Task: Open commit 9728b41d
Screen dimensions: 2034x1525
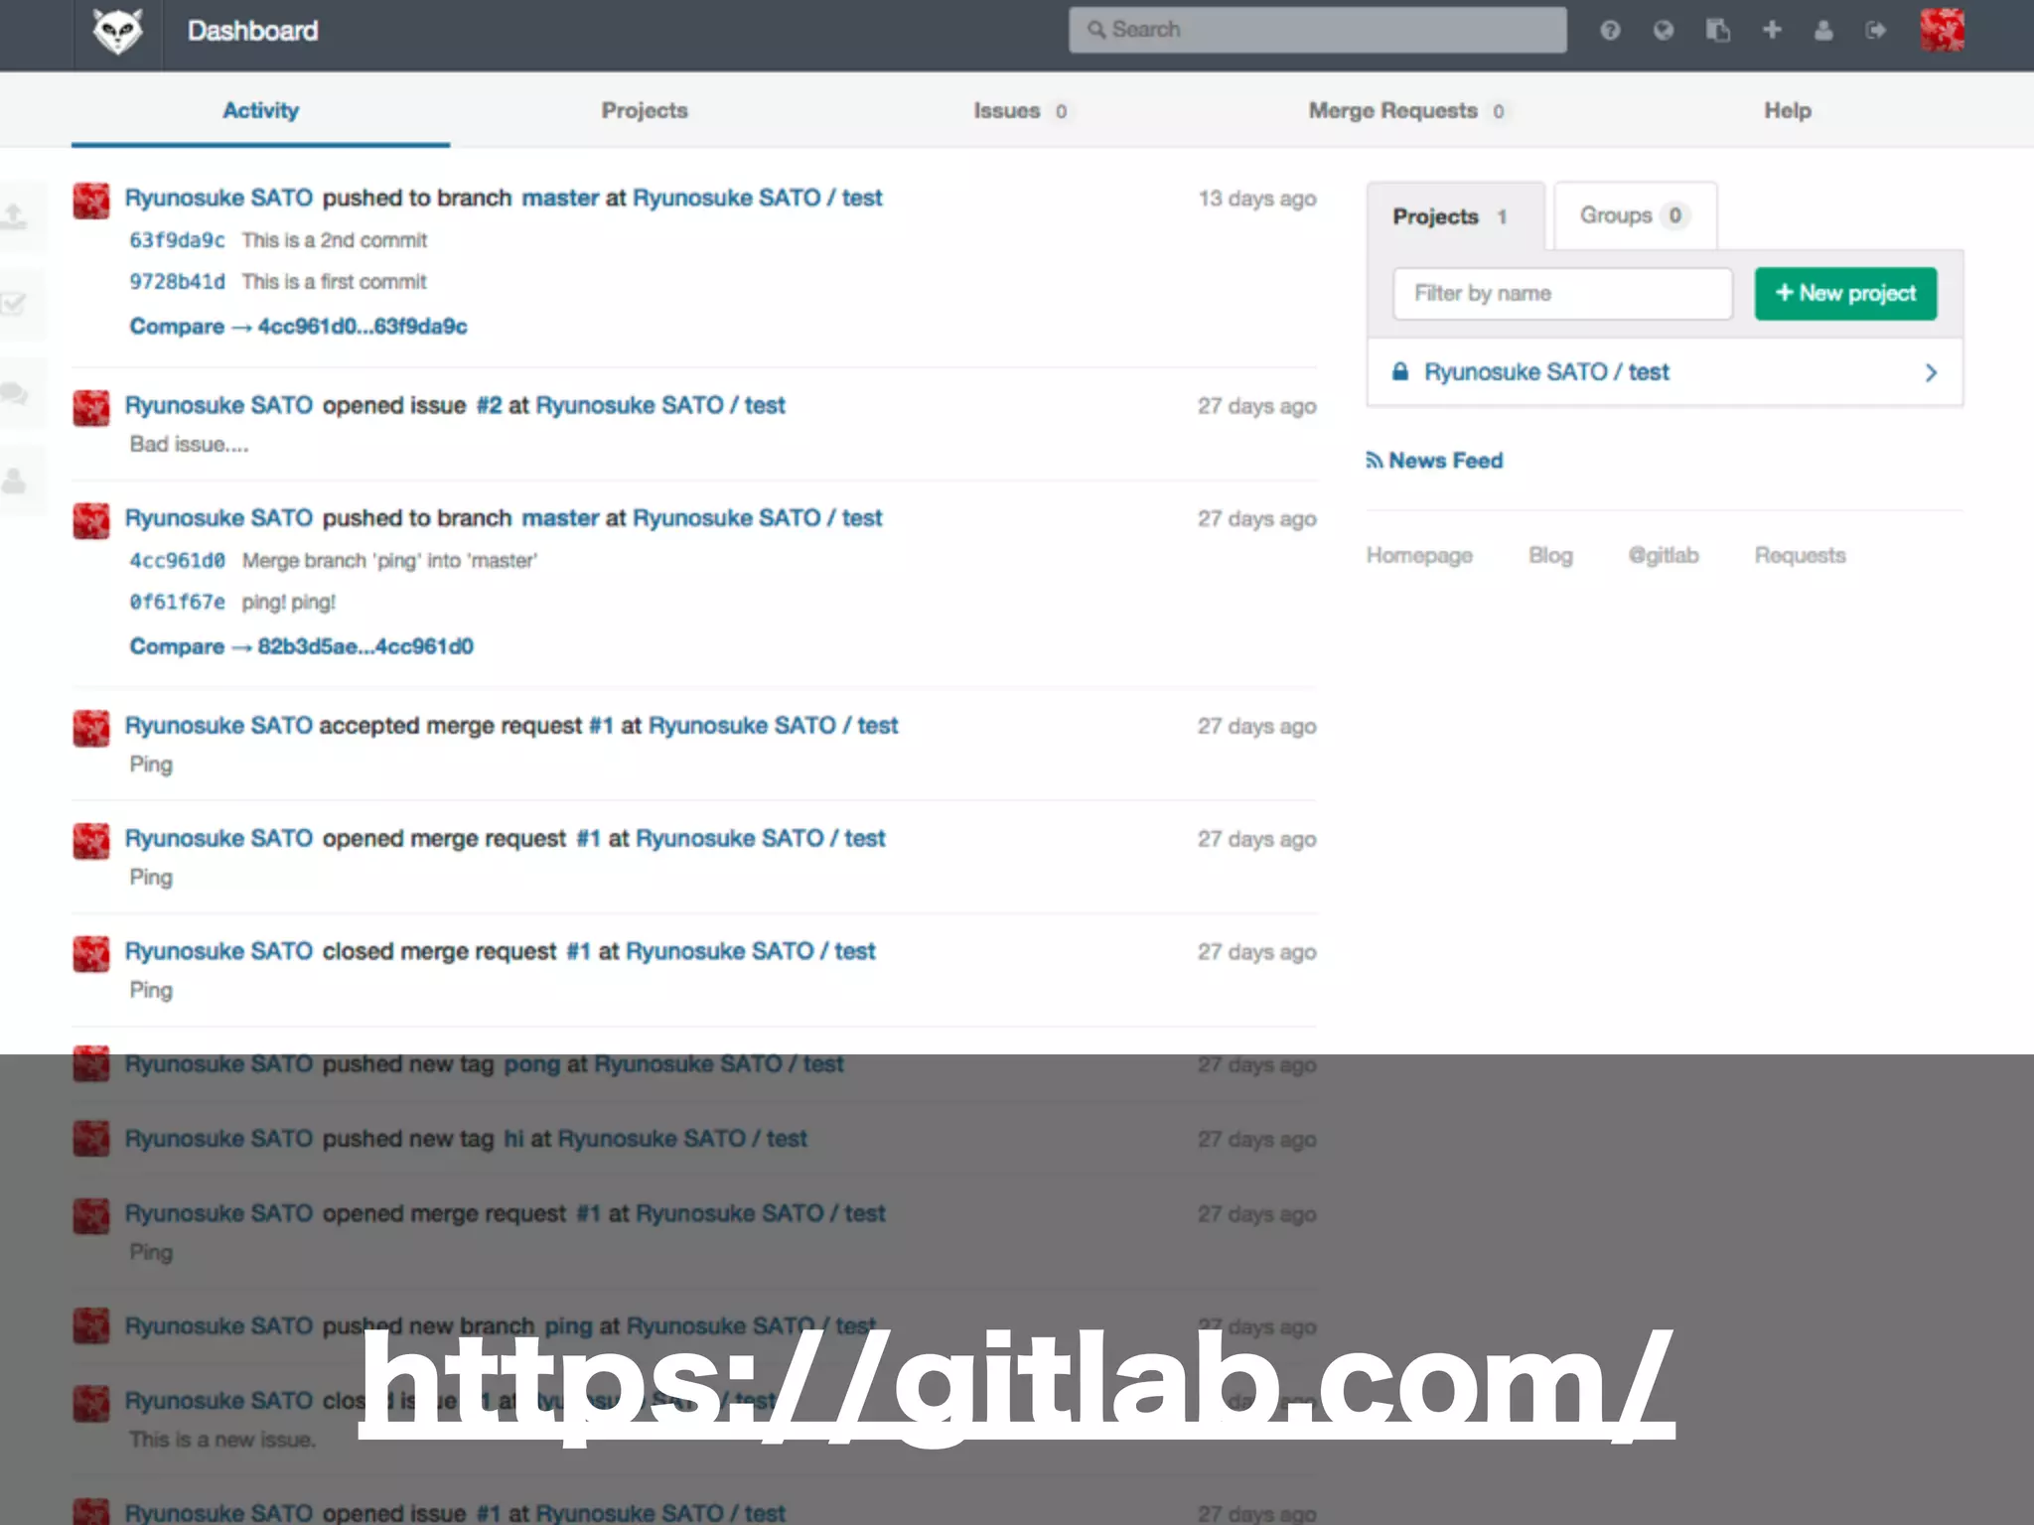Action: pos(177,282)
